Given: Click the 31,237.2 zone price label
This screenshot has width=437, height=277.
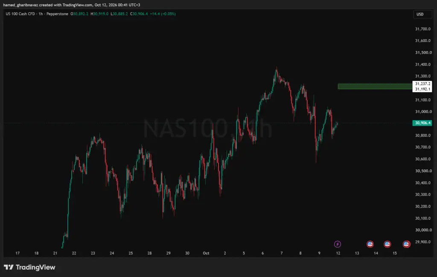Looking at the screenshot, I should click(x=422, y=84).
